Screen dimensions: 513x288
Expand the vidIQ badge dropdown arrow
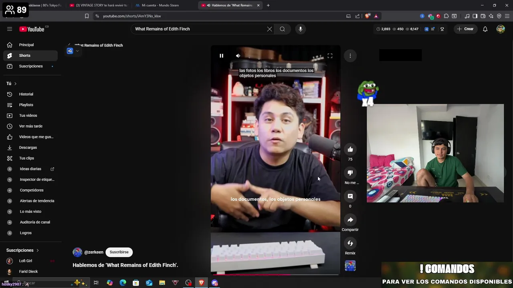(x=77, y=51)
